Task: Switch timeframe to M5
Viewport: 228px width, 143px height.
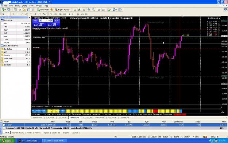Action: 55,14
